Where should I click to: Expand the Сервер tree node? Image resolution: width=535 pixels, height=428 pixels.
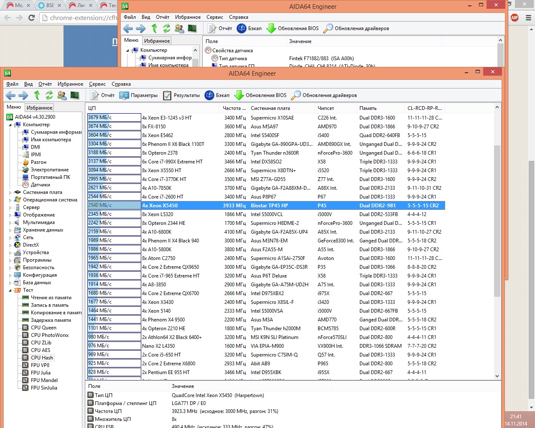pos(10,207)
